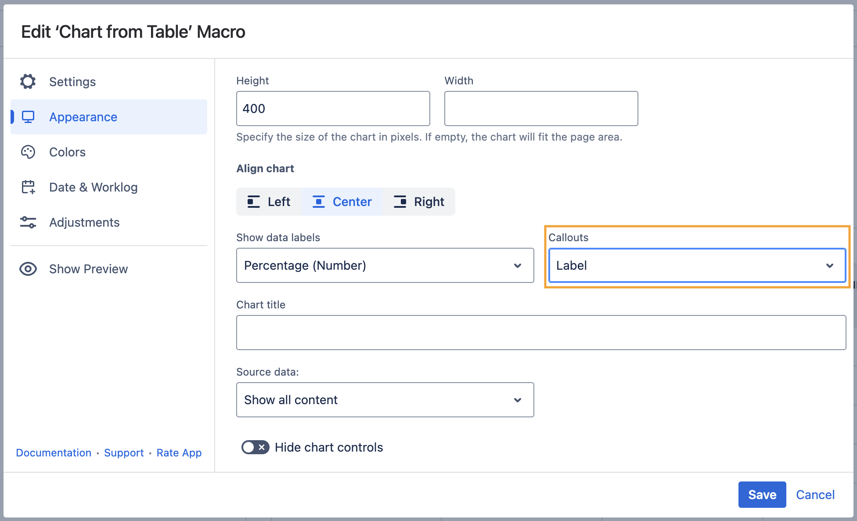Click the align Right icon
This screenshot has width=857, height=521.
[x=400, y=202]
